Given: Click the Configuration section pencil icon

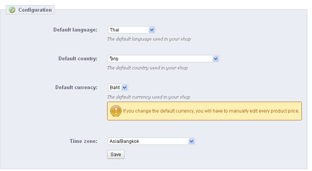Looking at the screenshot, I should point(12,10).
